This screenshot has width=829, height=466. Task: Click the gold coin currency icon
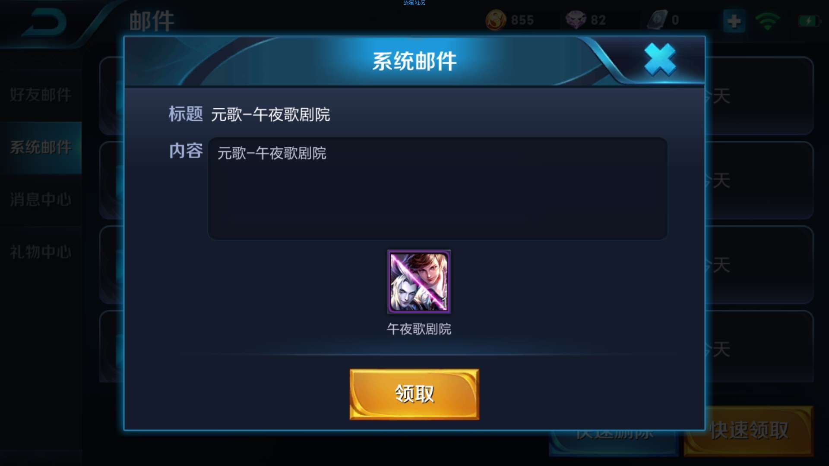pyautogui.click(x=496, y=20)
